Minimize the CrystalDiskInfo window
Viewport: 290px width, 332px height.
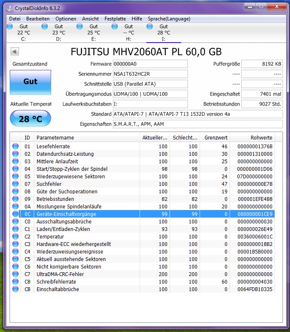(250, 7)
